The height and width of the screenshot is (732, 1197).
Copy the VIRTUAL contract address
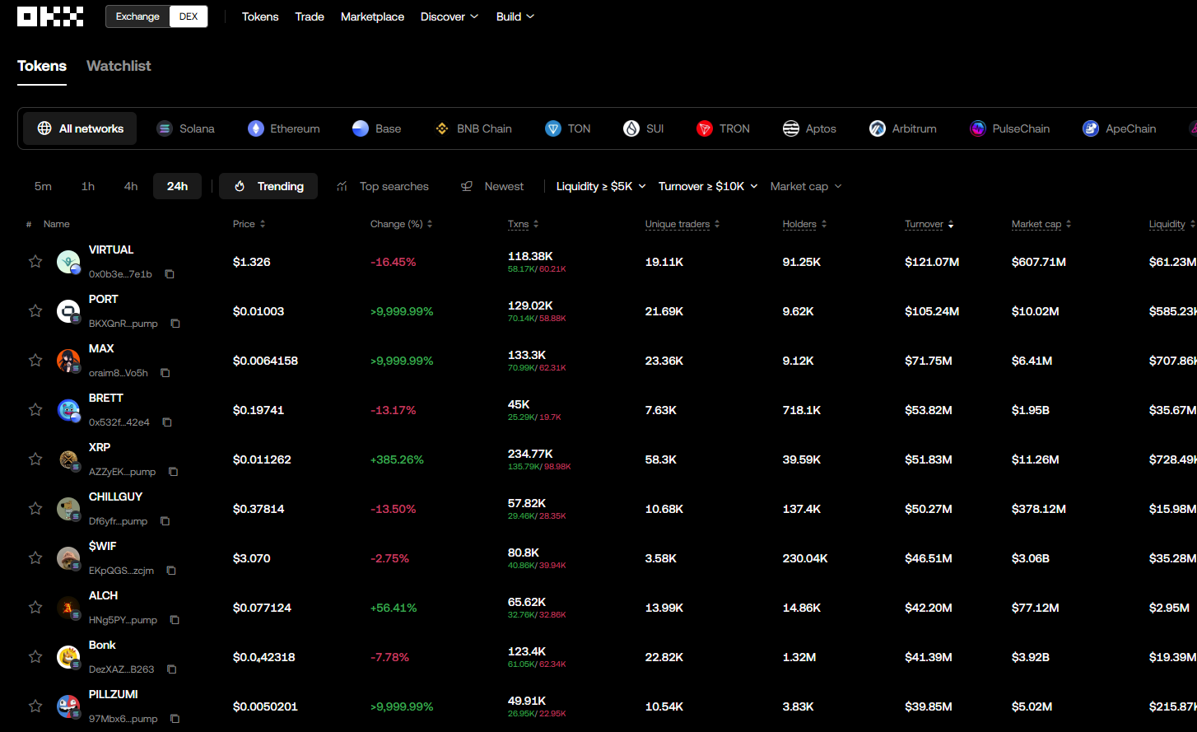pyautogui.click(x=170, y=274)
